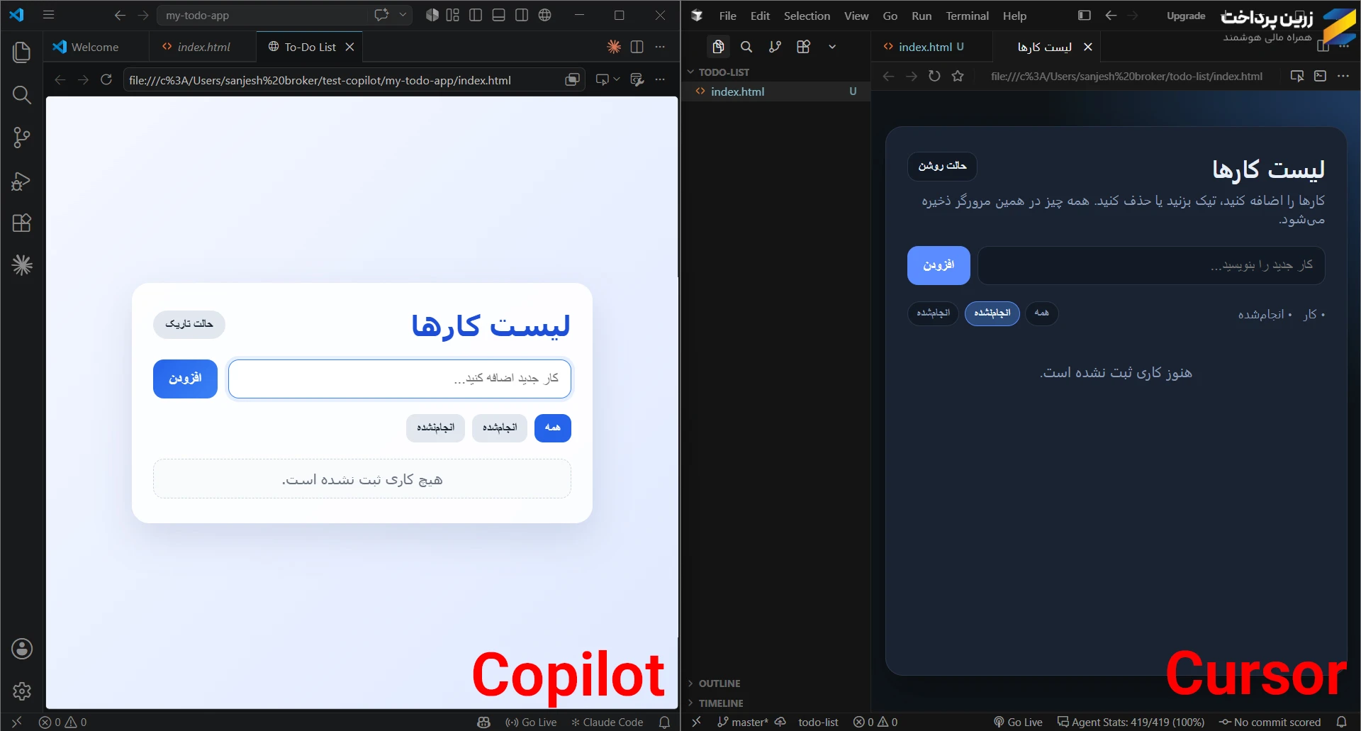
Task: Click Claude Code in VS Code status bar
Action: pyautogui.click(x=607, y=722)
